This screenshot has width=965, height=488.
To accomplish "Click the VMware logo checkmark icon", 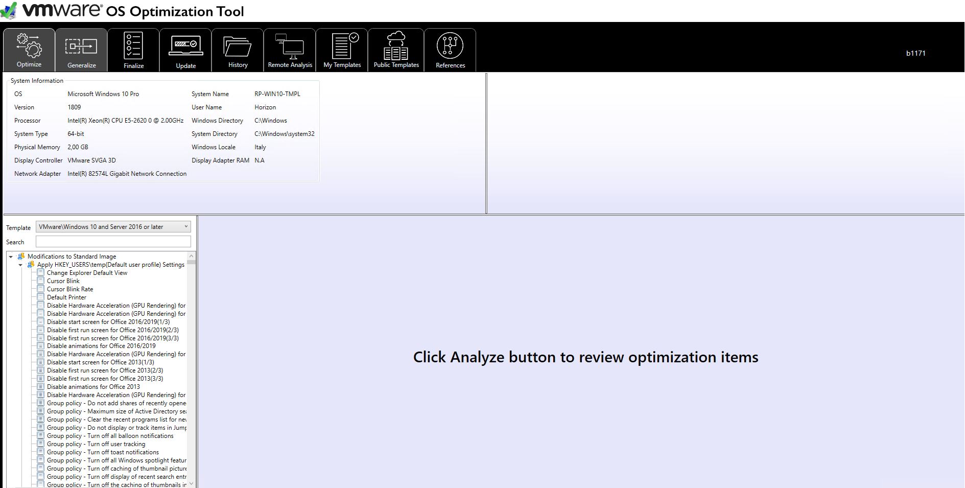I will click(x=9, y=10).
